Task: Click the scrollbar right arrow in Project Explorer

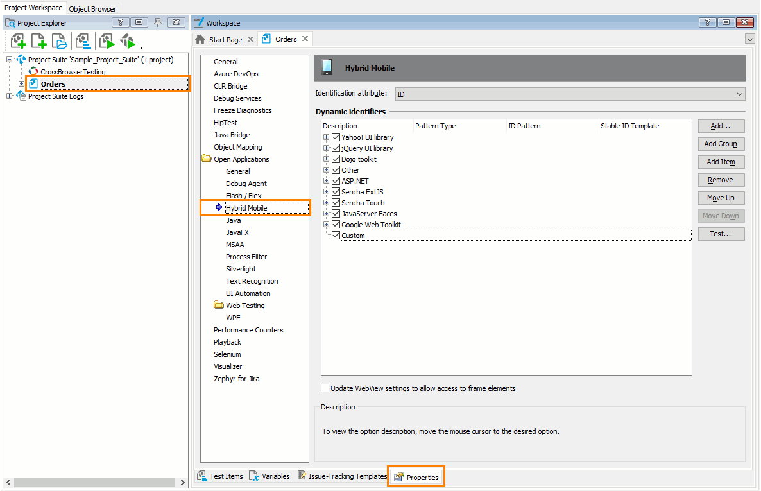Action: 182,482
